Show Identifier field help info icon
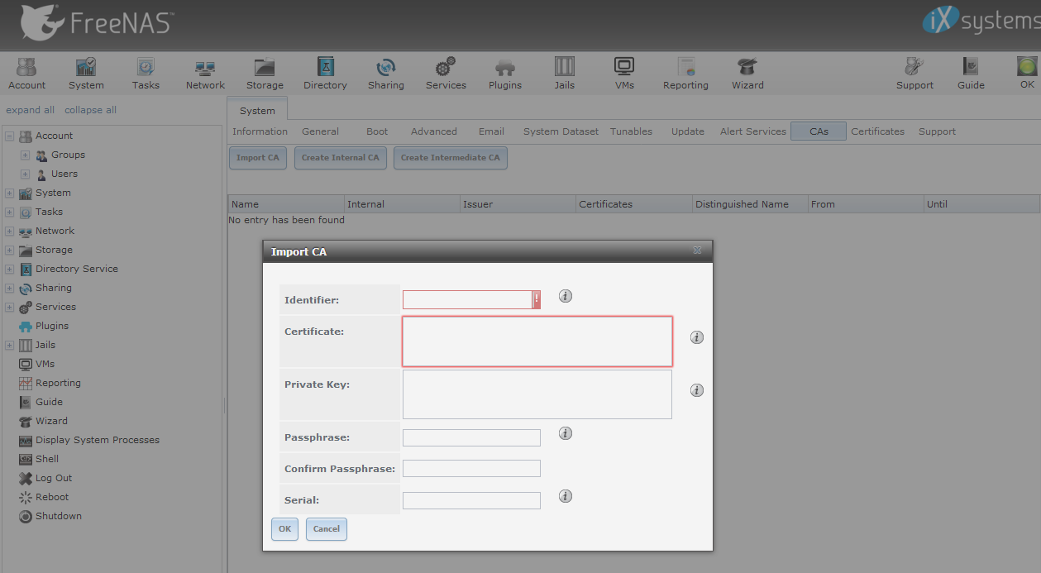Viewport: 1041px width, 573px height. 566,296
